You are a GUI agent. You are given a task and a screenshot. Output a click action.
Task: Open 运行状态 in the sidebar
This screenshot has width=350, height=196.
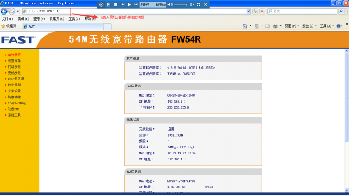click(x=15, y=55)
